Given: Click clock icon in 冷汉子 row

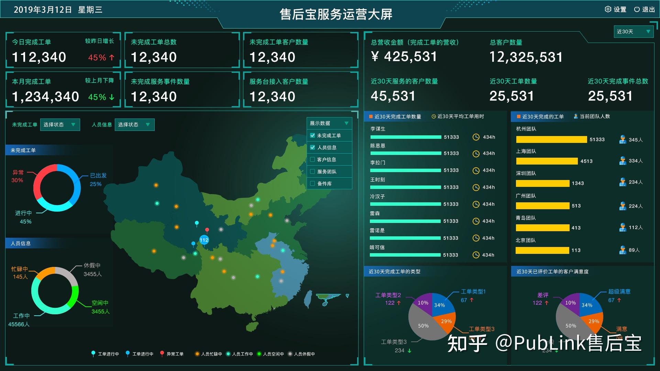Looking at the screenshot, I should pos(476,204).
